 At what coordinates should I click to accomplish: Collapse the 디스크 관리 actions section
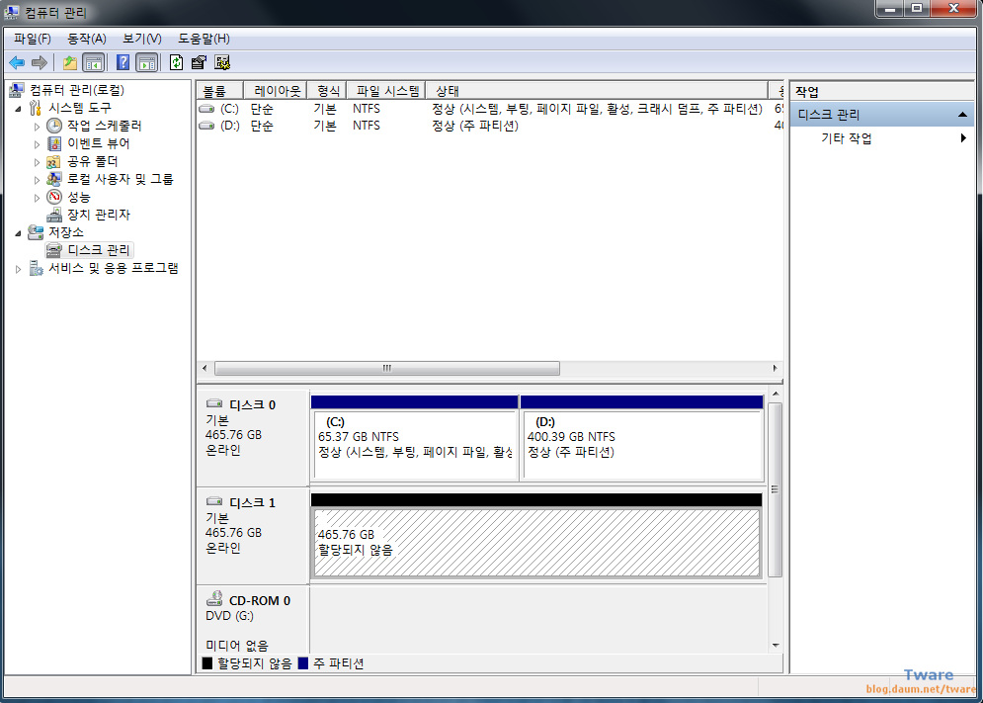[x=962, y=115]
